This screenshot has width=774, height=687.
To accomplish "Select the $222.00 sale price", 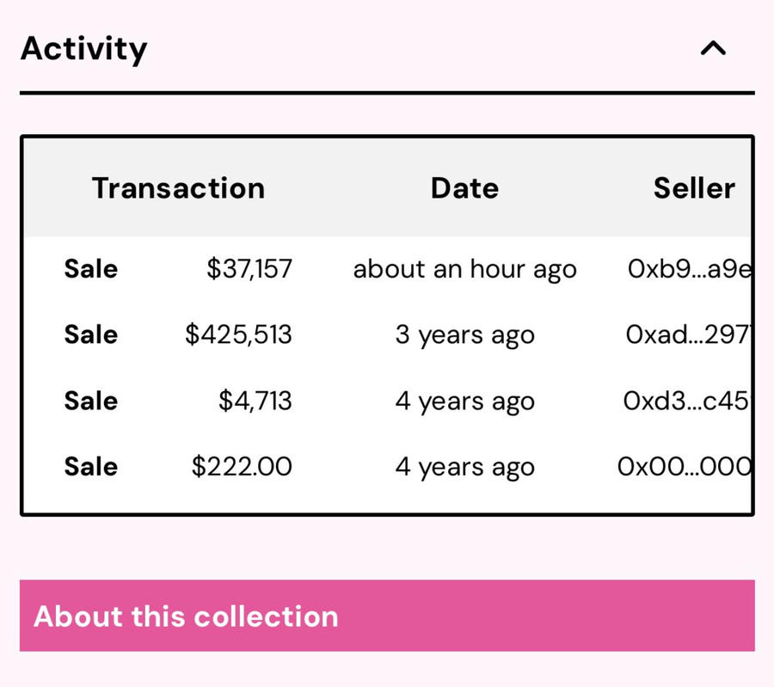I will coord(242,467).
